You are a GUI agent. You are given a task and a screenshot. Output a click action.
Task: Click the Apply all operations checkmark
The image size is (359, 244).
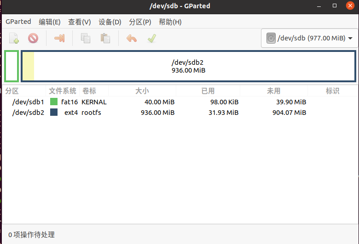click(152, 38)
